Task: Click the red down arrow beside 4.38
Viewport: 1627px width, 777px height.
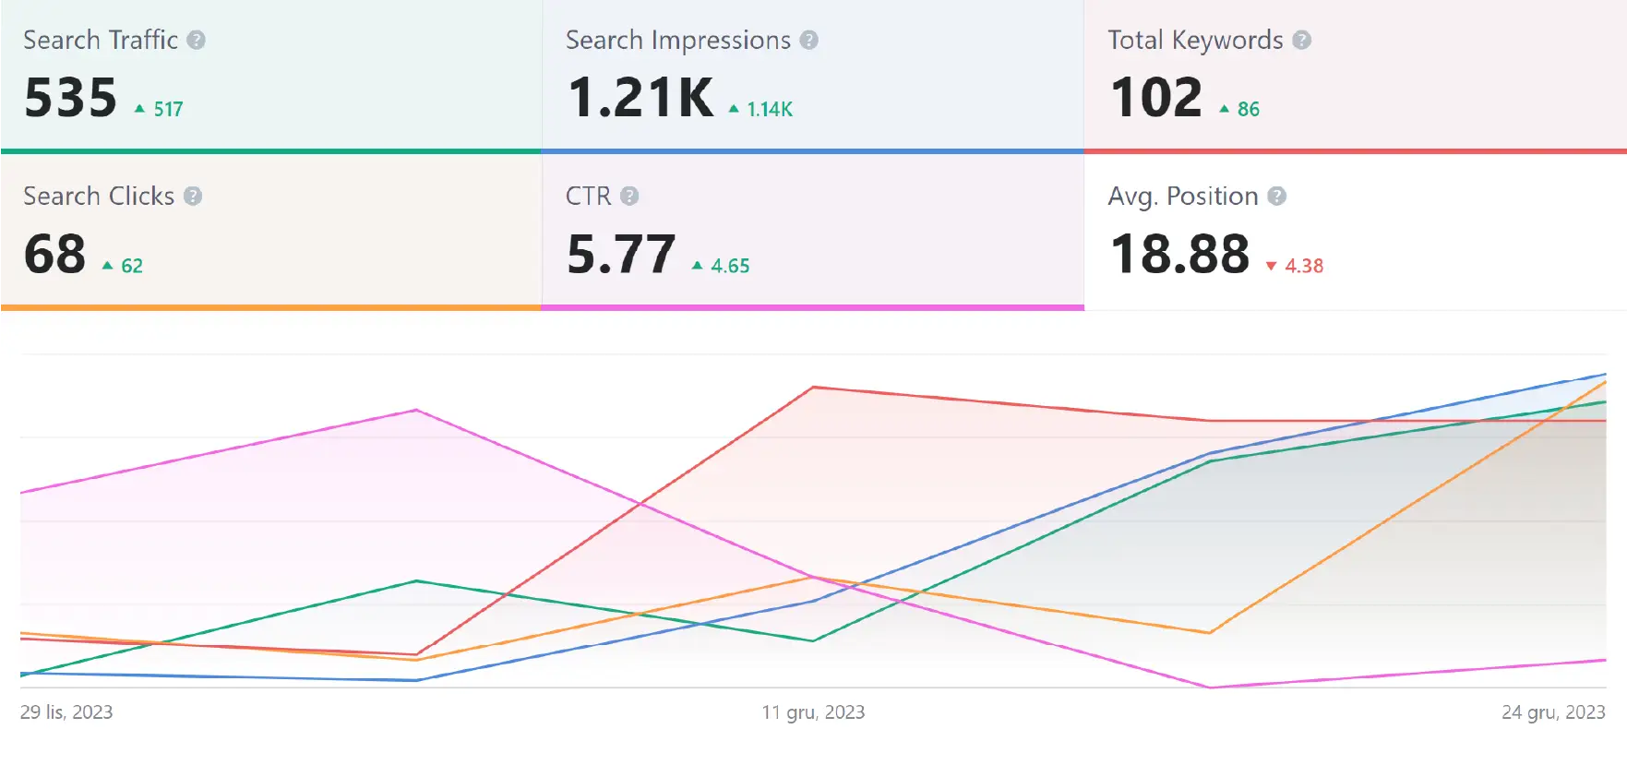Action: pos(1271,266)
